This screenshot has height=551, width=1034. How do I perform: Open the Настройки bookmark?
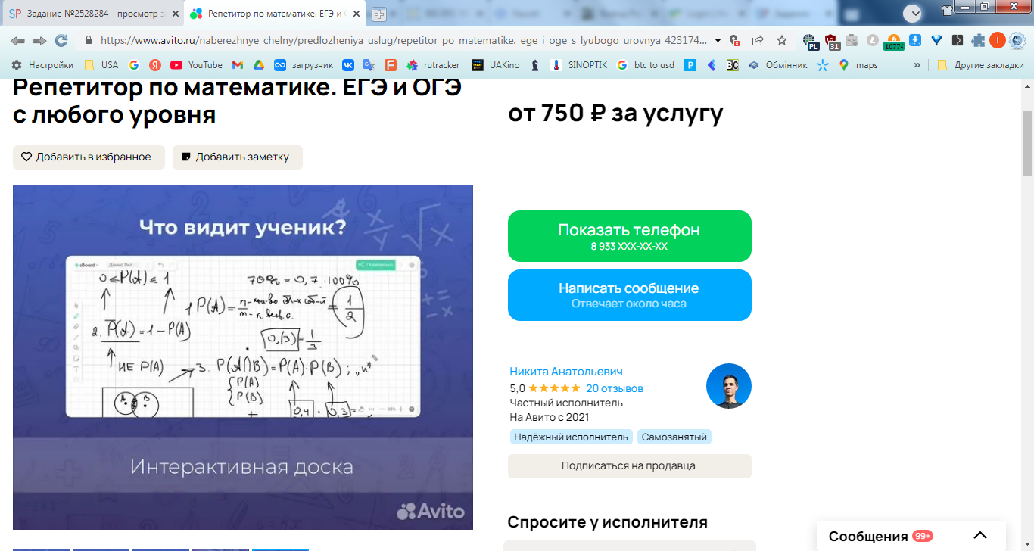pos(42,65)
